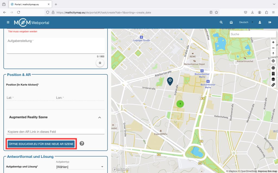Open the special characters Ω button

tap(100, 63)
